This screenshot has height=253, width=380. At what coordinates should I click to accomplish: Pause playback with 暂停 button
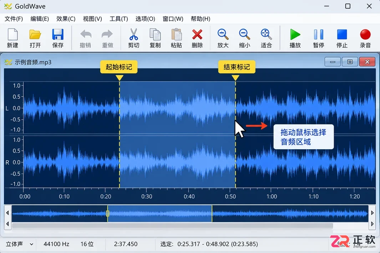click(318, 38)
